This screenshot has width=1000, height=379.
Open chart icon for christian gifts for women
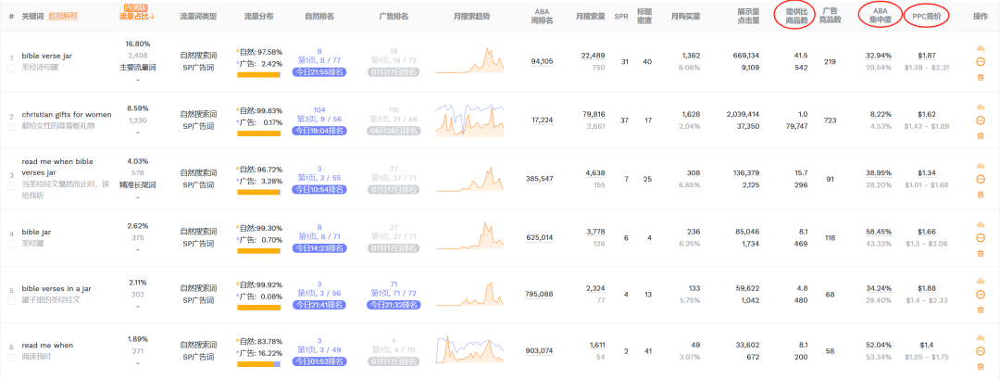pos(981,107)
